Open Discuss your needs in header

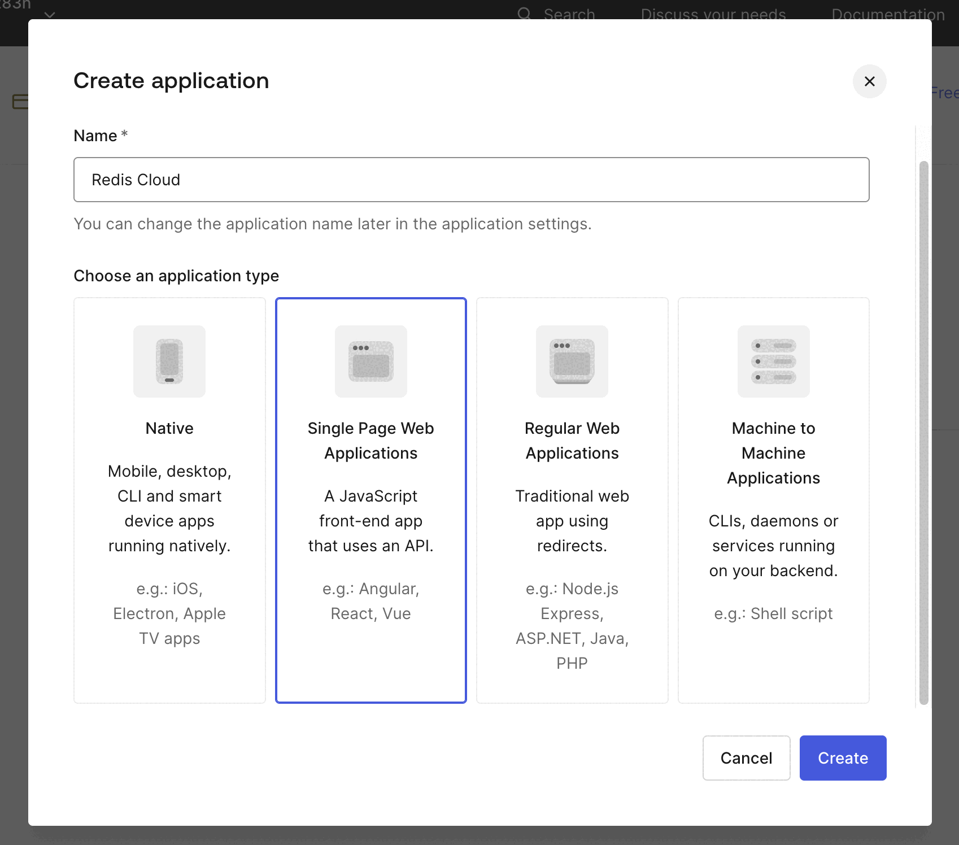(713, 15)
